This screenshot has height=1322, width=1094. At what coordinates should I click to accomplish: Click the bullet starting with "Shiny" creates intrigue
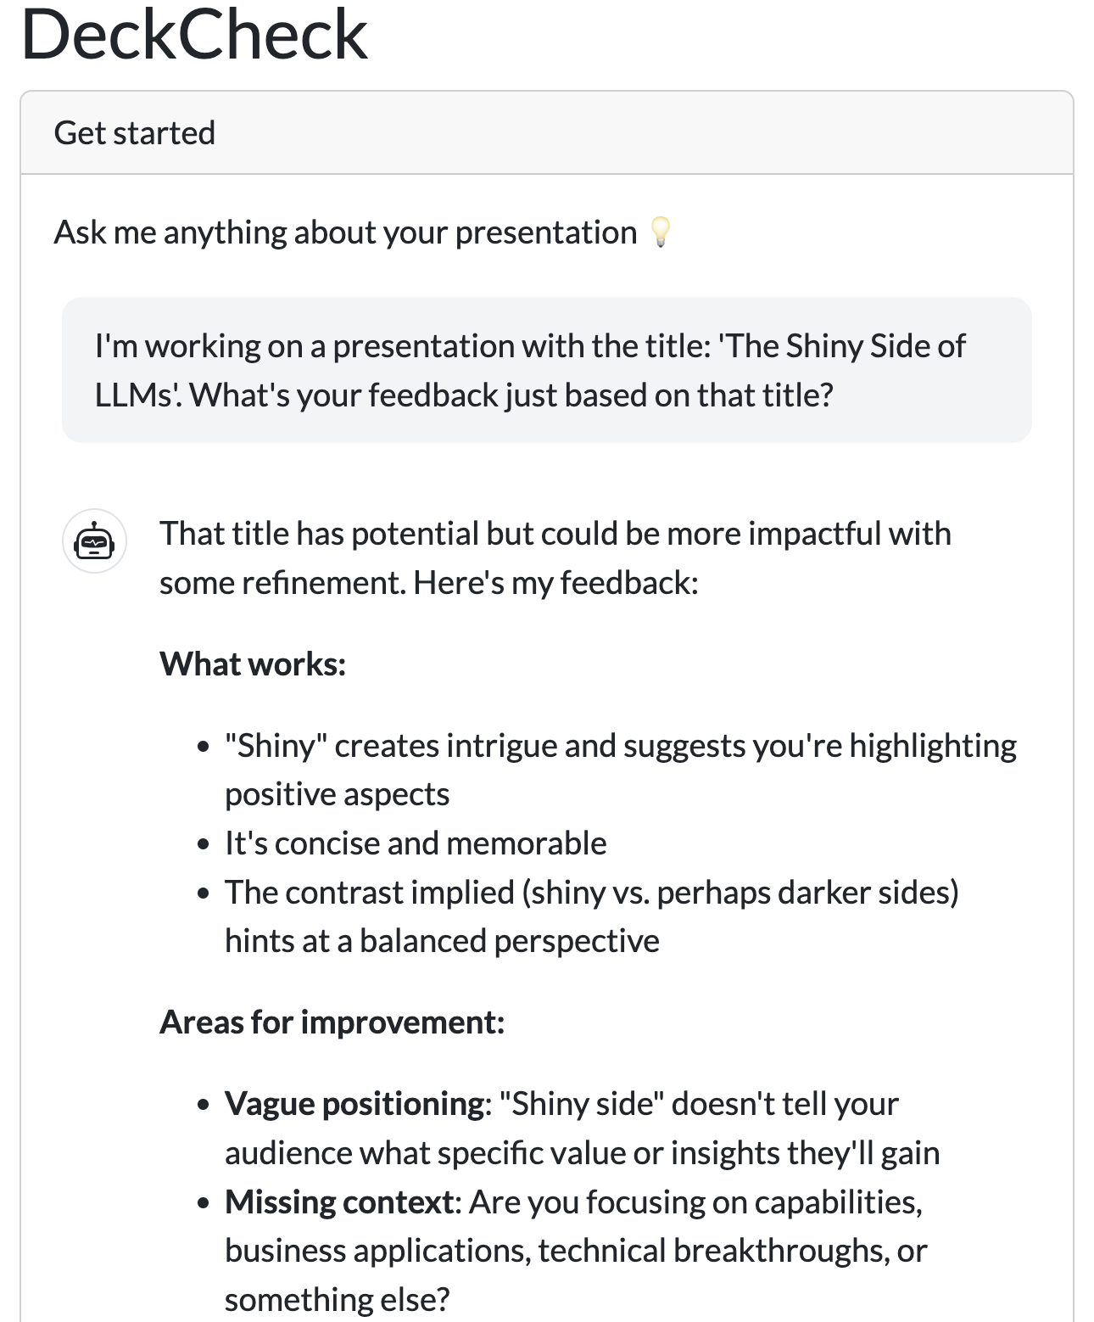tap(620, 746)
